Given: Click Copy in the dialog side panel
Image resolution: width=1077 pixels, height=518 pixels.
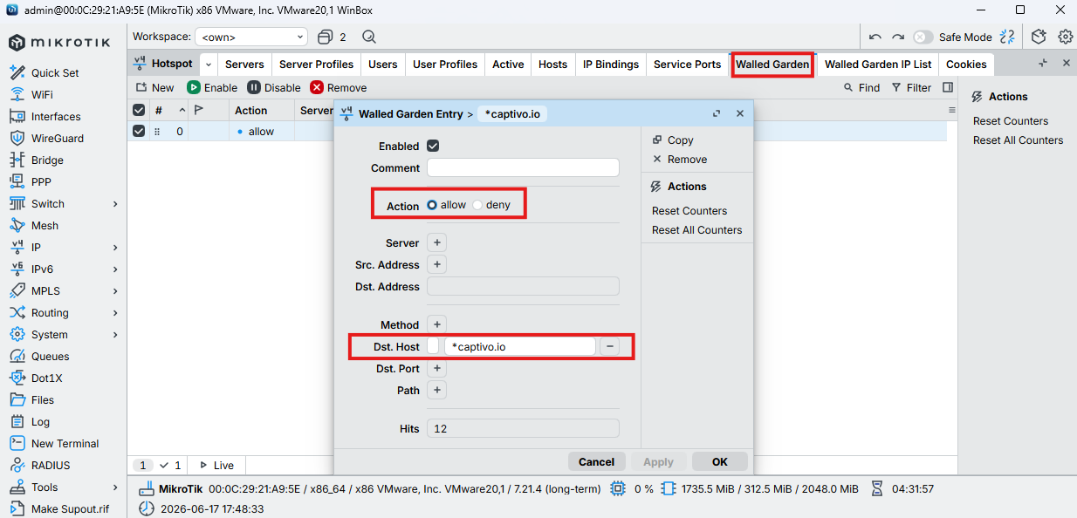Looking at the screenshot, I should point(673,140).
